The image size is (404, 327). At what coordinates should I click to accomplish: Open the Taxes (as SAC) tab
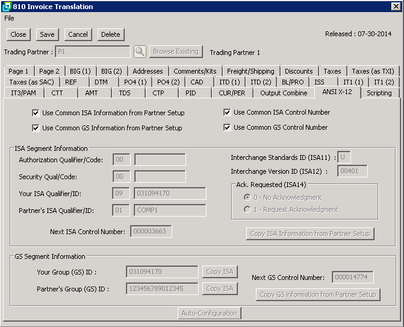coord(31,82)
